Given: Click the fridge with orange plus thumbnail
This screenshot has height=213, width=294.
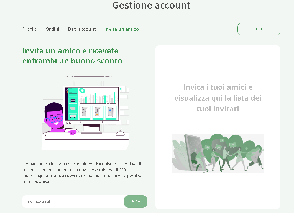Looking at the screenshot, I should tap(98, 112).
